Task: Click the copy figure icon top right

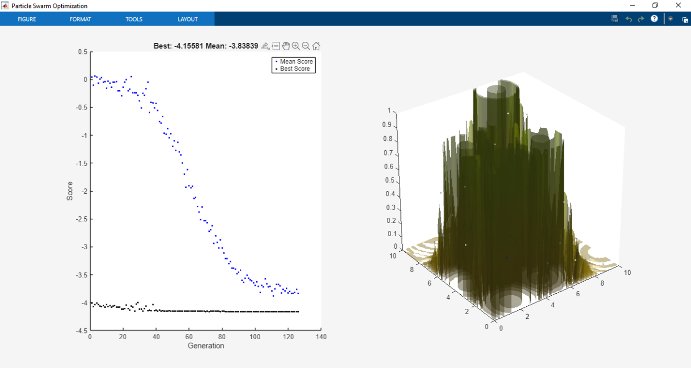Action: pyautogui.click(x=685, y=19)
